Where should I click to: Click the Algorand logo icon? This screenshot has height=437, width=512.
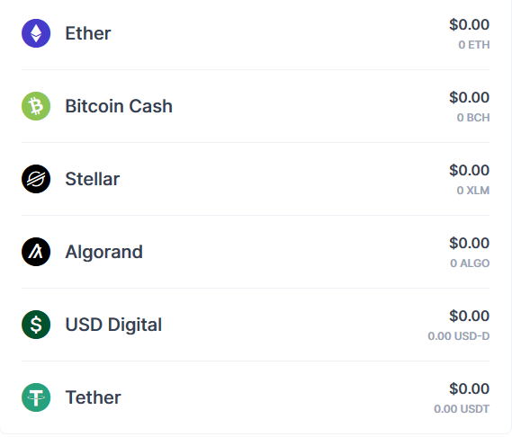36,252
